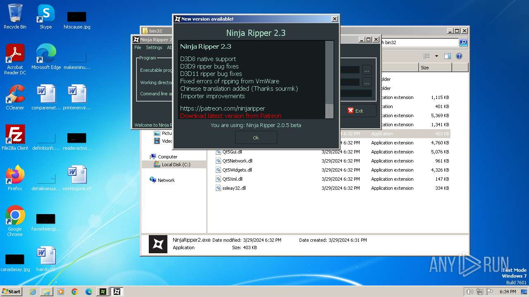
Task: Browse for working directory with the second ... button
Action: coord(367,82)
